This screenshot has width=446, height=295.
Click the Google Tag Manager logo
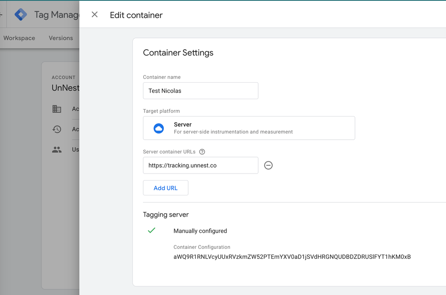tap(21, 14)
